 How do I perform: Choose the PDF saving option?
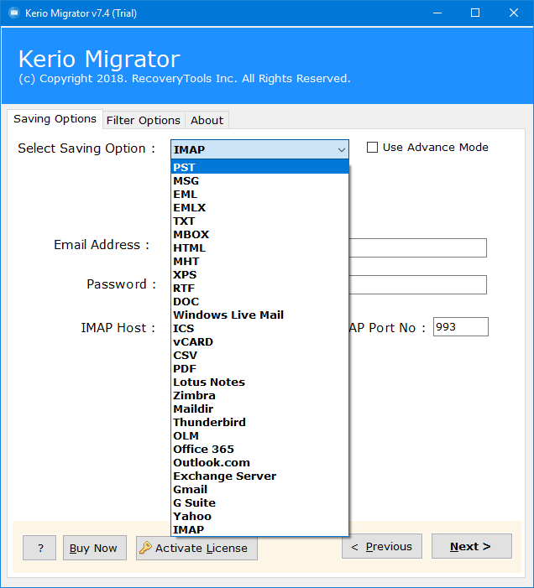[x=259, y=368]
